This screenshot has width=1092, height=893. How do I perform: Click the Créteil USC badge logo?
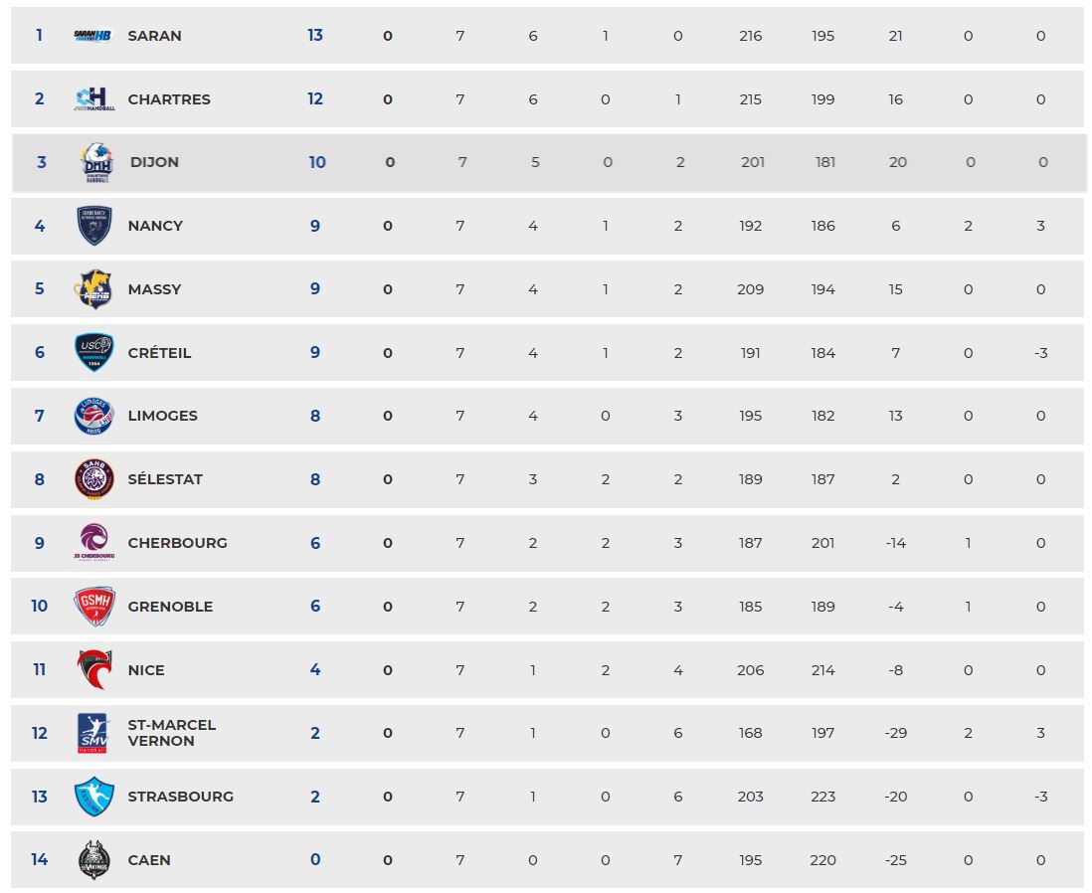(94, 352)
